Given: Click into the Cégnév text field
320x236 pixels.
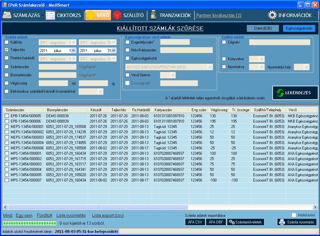Looking at the screenshot, I should point(280,42).
